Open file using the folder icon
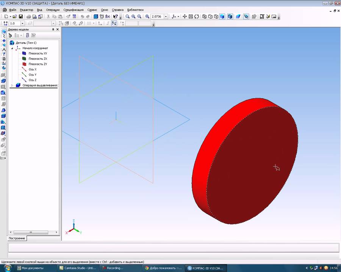The height and width of the screenshot is (272, 341). tap(15, 17)
